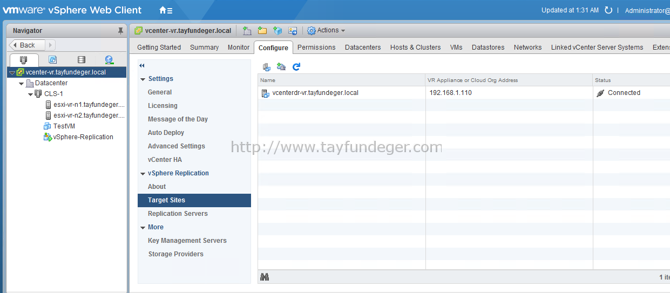The height and width of the screenshot is (293, 670).
Task: Select Target Sites in the settings list
Action: click(194, 200)
